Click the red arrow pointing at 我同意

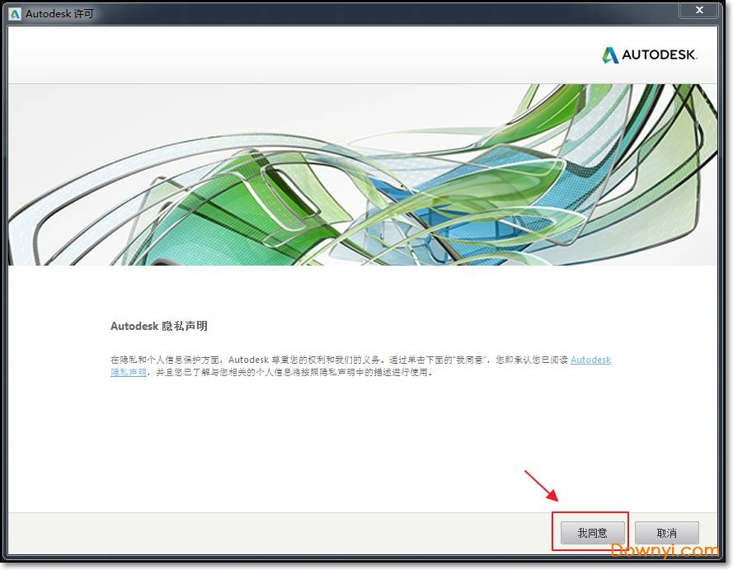541,487
